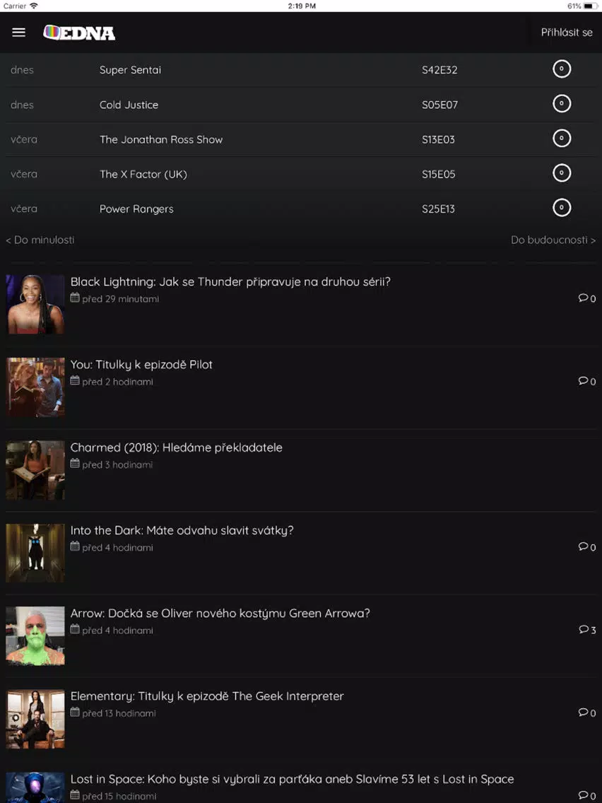The width and height of the screenshot is (602, 803).
Task: Click calendar icon beside před 3 hodinami
Action: click(x=75, y=464)
